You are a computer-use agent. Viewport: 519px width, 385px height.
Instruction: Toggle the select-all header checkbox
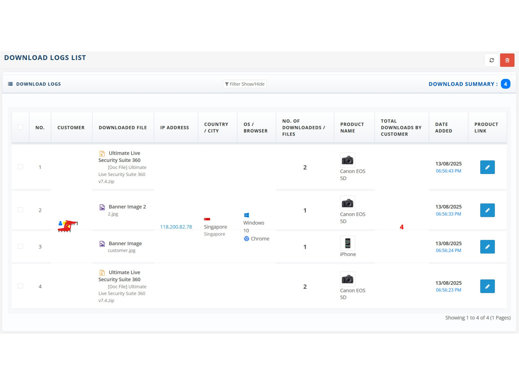tap(20, 127)
